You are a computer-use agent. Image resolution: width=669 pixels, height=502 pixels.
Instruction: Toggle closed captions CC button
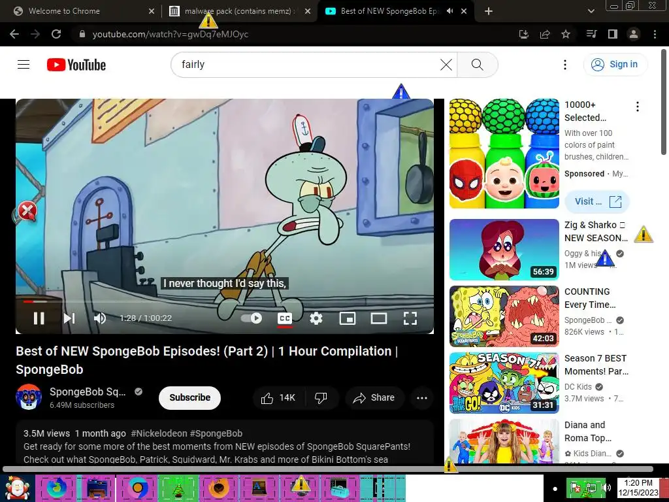[x=285, y=318]
